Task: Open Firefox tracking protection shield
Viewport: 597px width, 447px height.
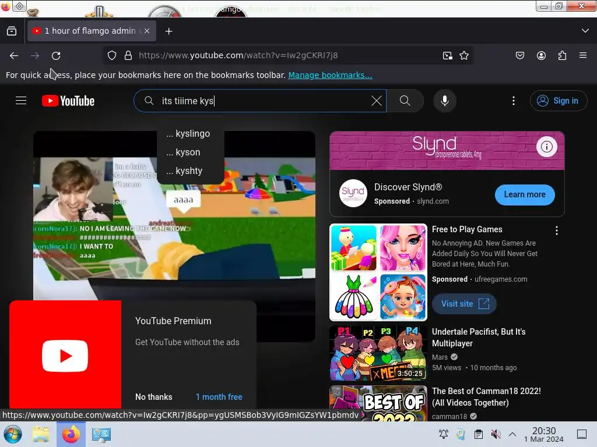Action: coord(111,55)
